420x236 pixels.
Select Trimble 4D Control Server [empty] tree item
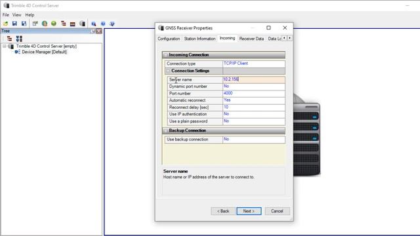[47, 47]
